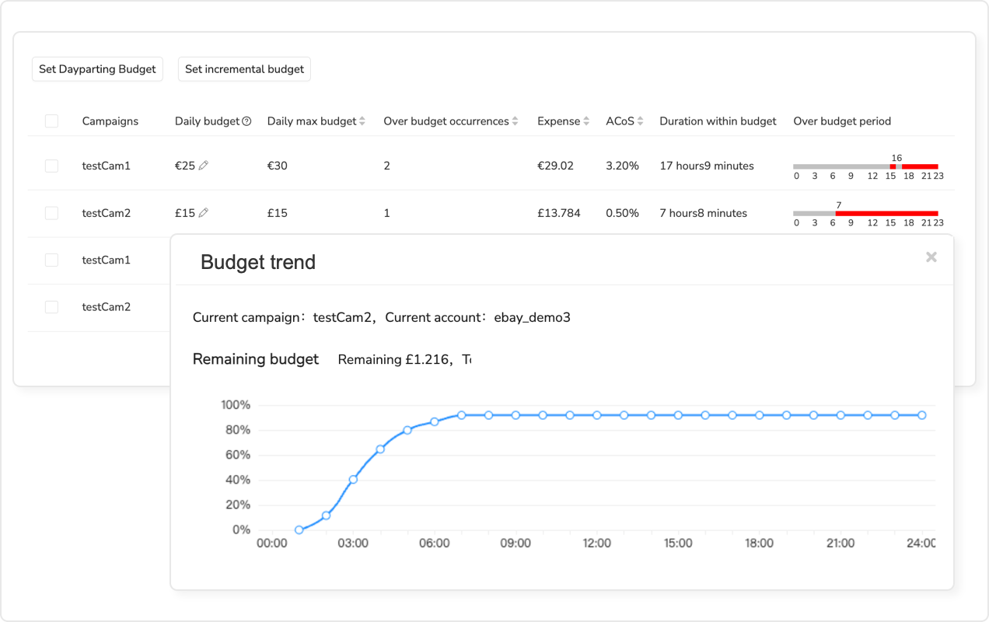Image resolution: width=989 pixels, height=622 pixels.
Task: Select the second testCam2 row checkbox
Action: 51,307
